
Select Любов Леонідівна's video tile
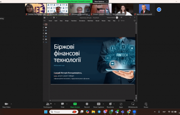click(36, 9)
